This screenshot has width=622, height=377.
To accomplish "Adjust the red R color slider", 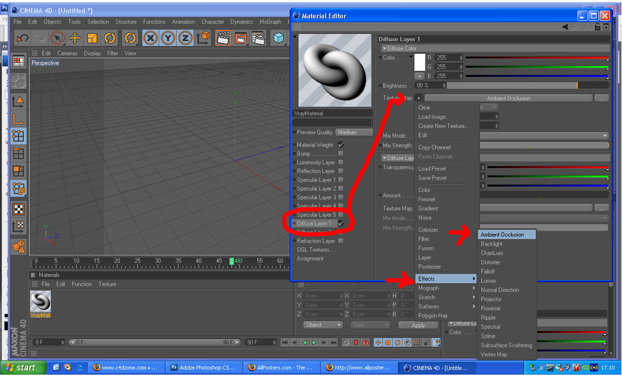I will pos(537,57).
